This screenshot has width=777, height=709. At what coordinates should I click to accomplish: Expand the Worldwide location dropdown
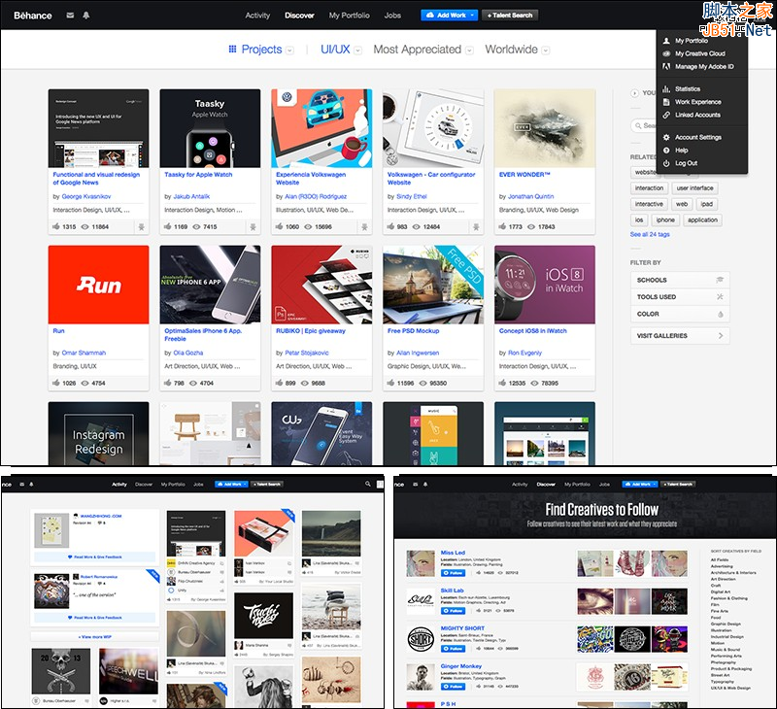546,51
